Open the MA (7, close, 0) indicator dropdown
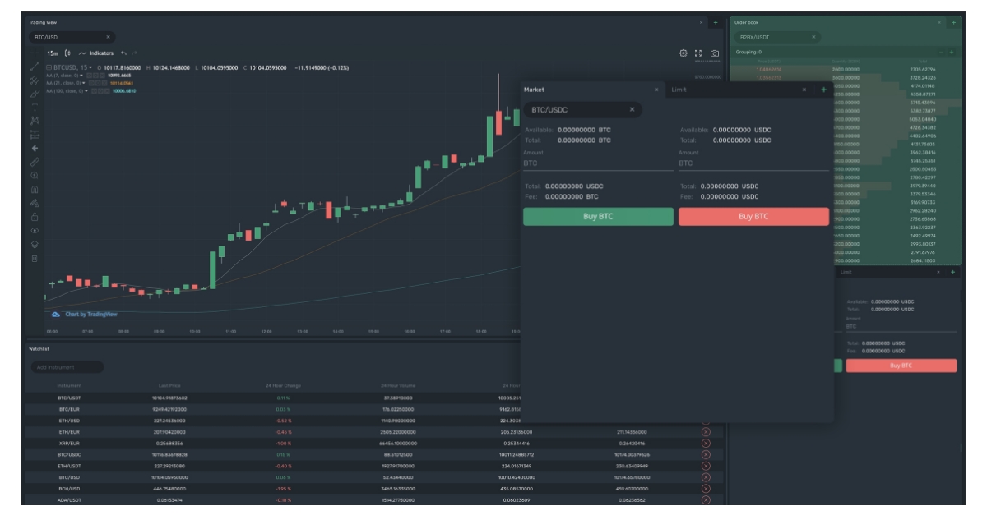Viewport: 987px width, 515px height. pyautogui.click(x=83, y=76)
